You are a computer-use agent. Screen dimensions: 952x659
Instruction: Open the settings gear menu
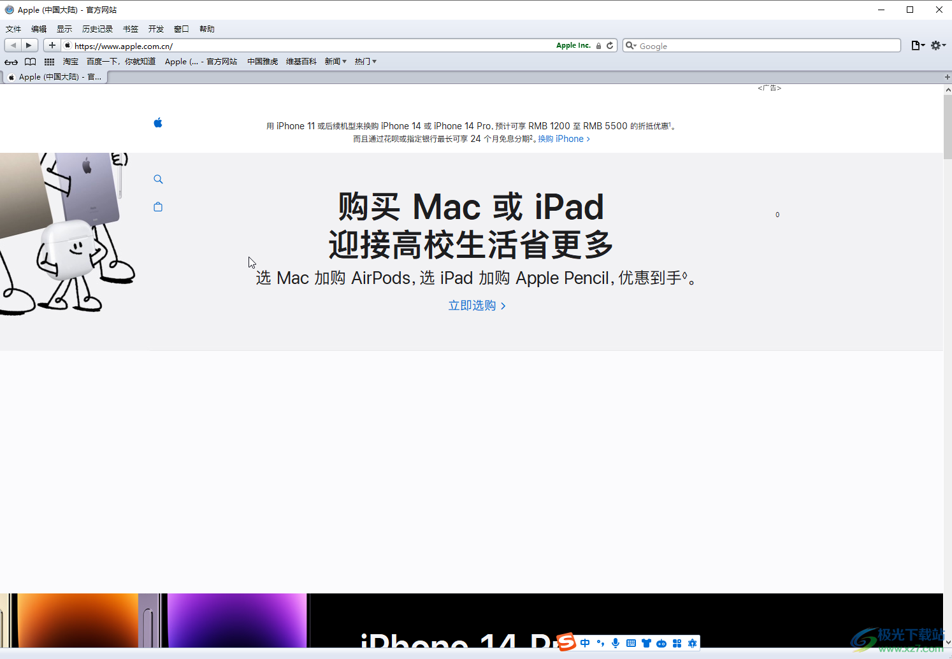[938, 45]
